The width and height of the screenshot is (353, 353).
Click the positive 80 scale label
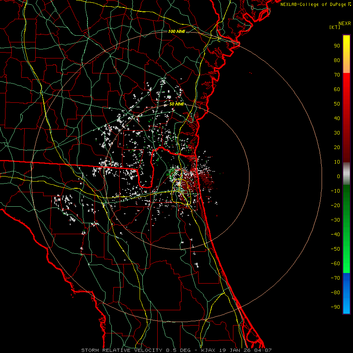coord(337,60)
